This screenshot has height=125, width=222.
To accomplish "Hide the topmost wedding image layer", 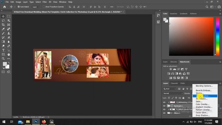I will [x=164, y=102].
